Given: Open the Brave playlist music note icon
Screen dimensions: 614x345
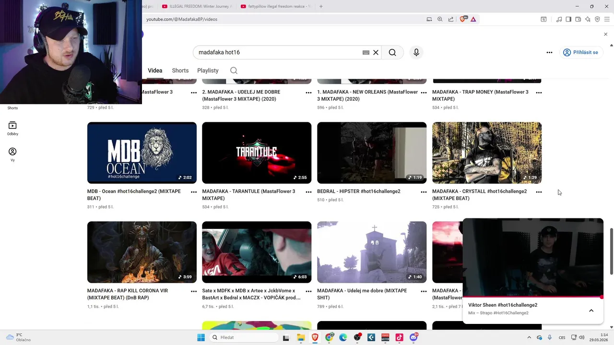Looking at the screenshot, I should (x=559, y=19).
